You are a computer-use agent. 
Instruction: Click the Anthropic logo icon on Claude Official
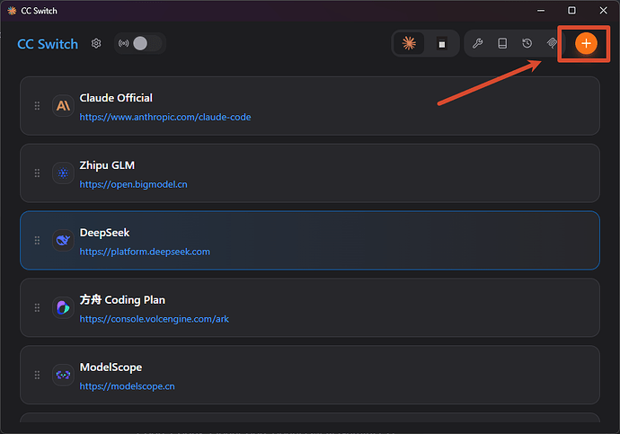63,105
